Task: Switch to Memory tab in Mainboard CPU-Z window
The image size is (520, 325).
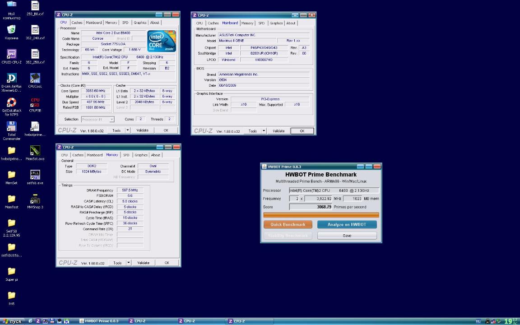Action: (x=247, y=23)
